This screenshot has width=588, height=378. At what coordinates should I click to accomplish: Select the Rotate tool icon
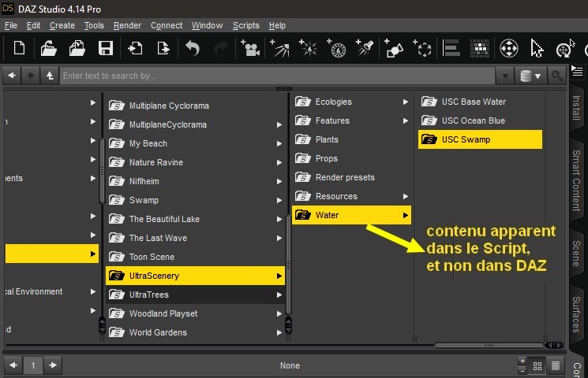click(x=564, y=50)
